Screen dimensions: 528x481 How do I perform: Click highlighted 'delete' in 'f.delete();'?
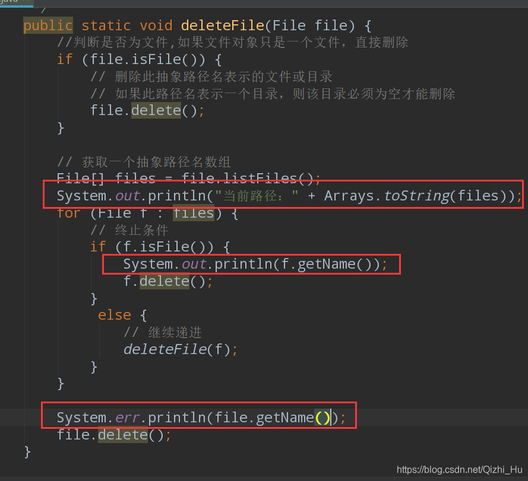pyautogui.click(x=165, y=282)
